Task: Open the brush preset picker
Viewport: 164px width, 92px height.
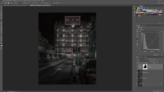Action: pos(5,3)
